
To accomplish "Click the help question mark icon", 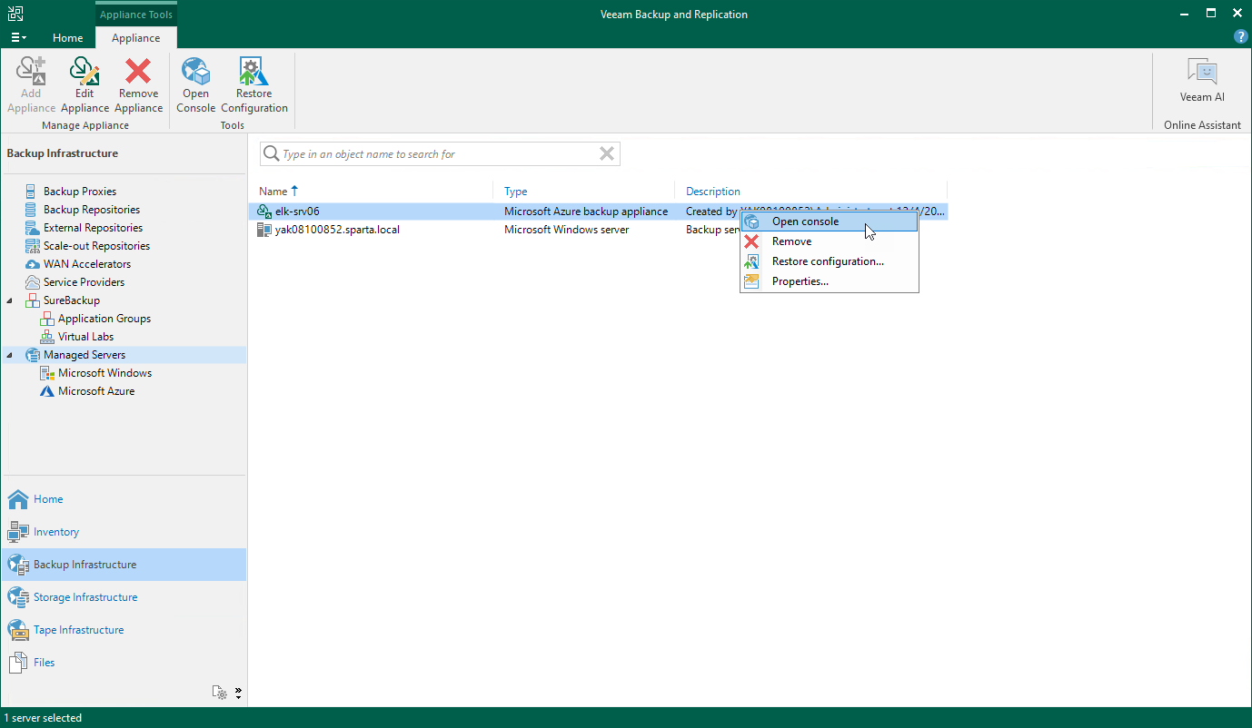I will click(1240, 37).
